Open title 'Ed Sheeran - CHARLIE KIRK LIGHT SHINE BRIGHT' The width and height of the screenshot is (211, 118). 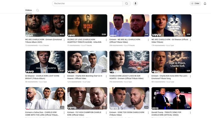[42, 77]
